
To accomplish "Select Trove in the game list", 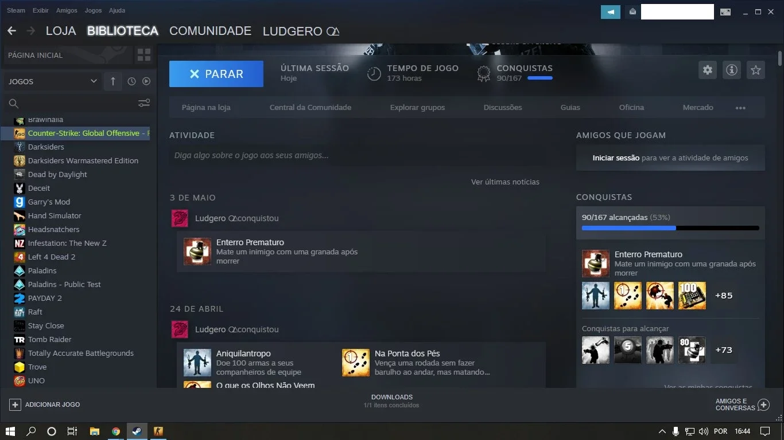I will pos(37,367).
